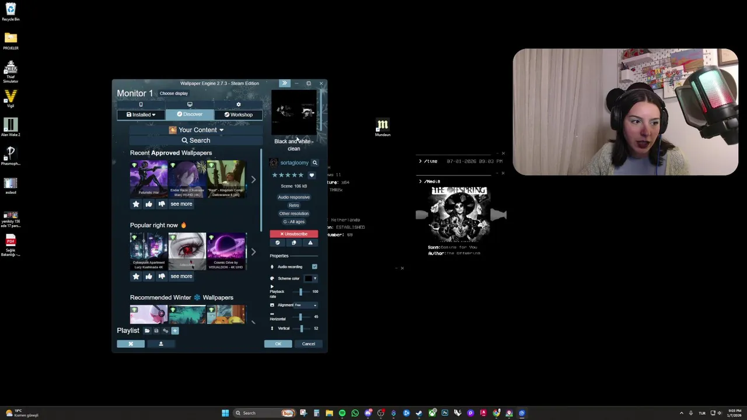Click the red Unsubscribe button
This screenshot has height=420, width=747.
point(294,234)
